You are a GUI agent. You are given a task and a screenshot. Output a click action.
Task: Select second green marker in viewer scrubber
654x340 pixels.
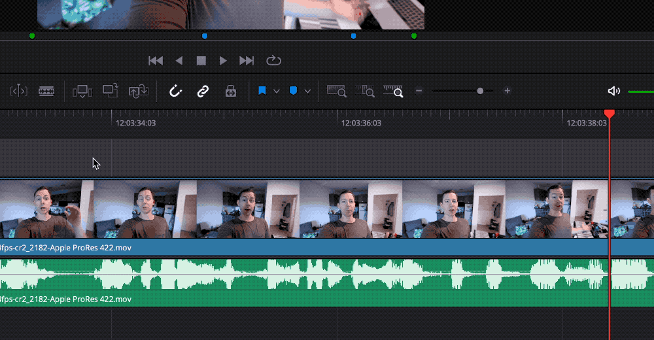coord(414,37)
